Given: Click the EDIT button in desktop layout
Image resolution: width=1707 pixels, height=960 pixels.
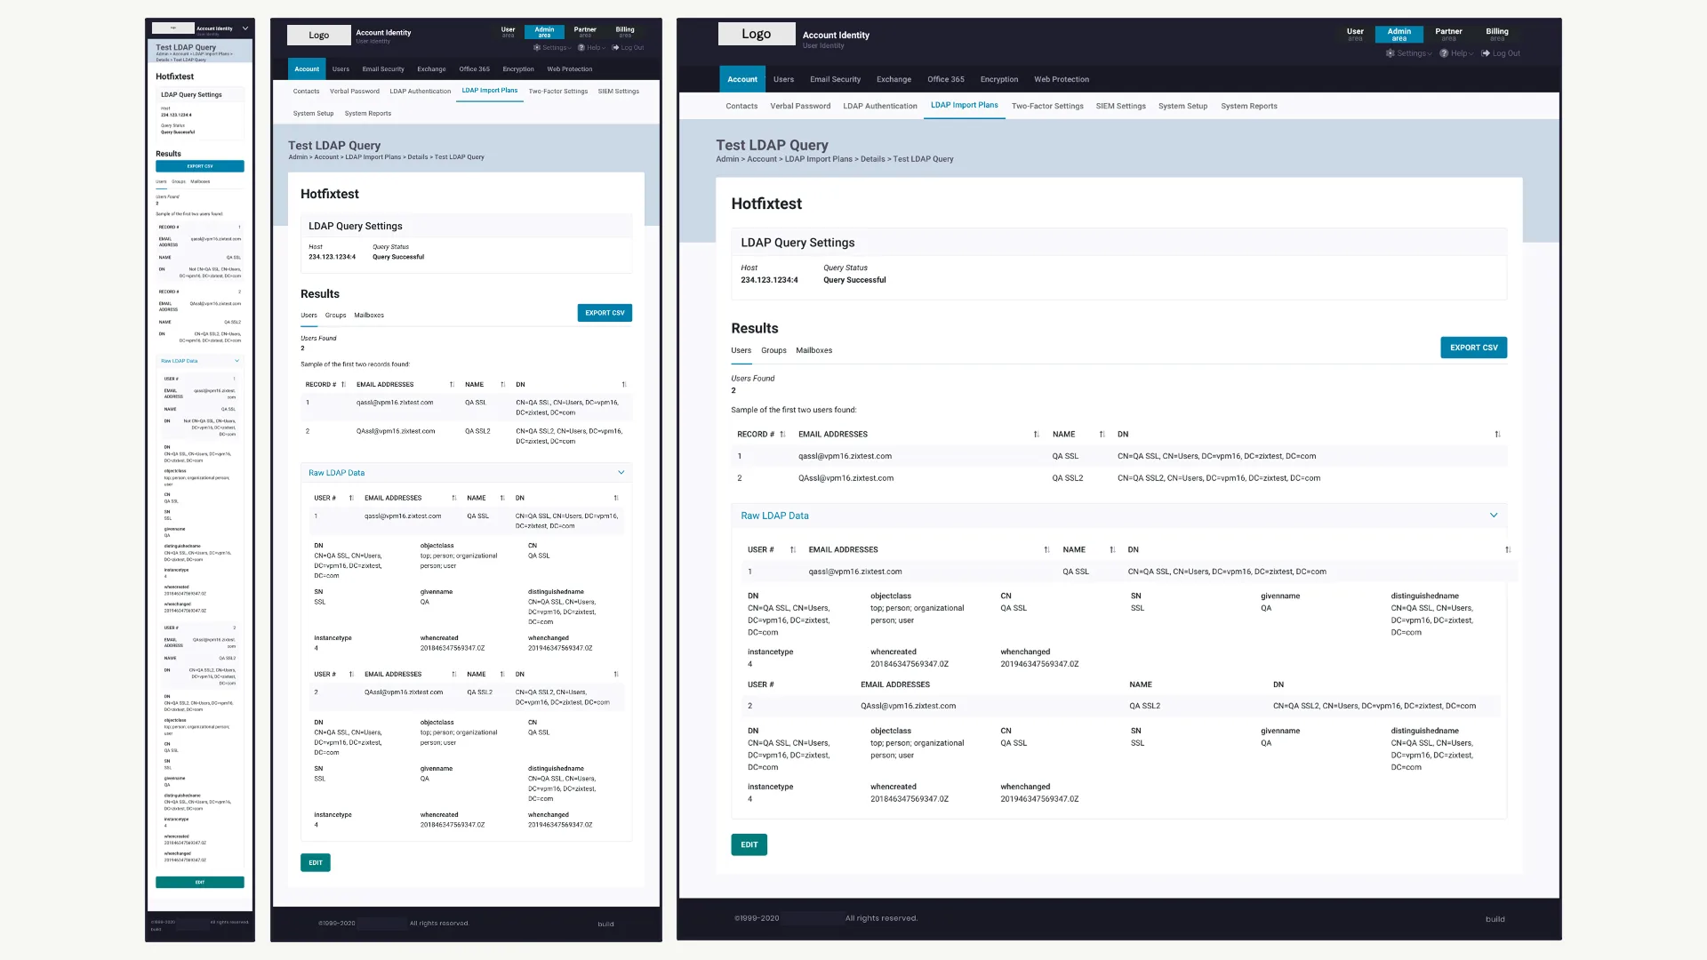Looking at the screenshot, I should [x=749, y=845].
